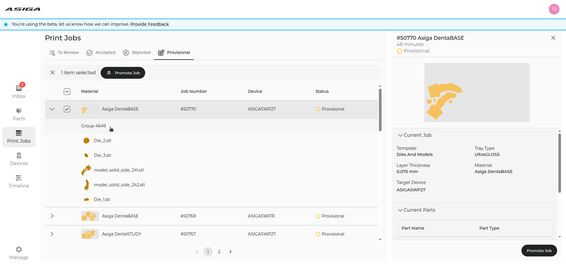
Task: Click the job #50769 row thumbnail
Action: coord(90,216)
